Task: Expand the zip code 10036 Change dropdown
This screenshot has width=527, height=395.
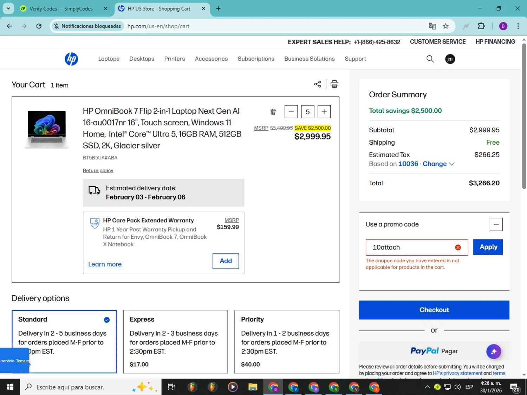Action: tap(427, 164)
